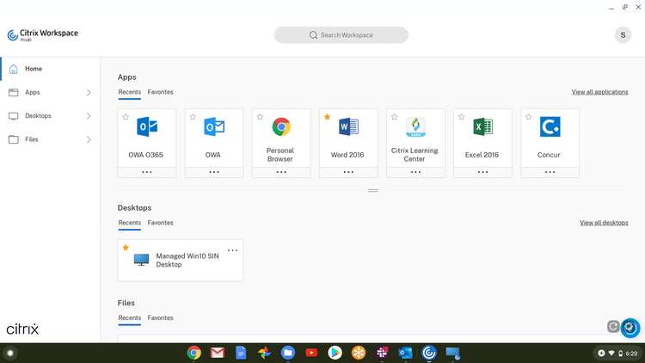Favorite the OWA app star
The width and height of the screenshot is (645, 363).
point(193,117)
